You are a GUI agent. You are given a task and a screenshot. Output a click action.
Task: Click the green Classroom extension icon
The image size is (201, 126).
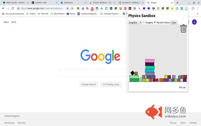(x=78, y=9)
